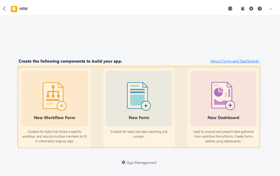Viewport: 280px width, 176px height.
Task: Click the 'Create the following components' heading
Action: [70, 61]
